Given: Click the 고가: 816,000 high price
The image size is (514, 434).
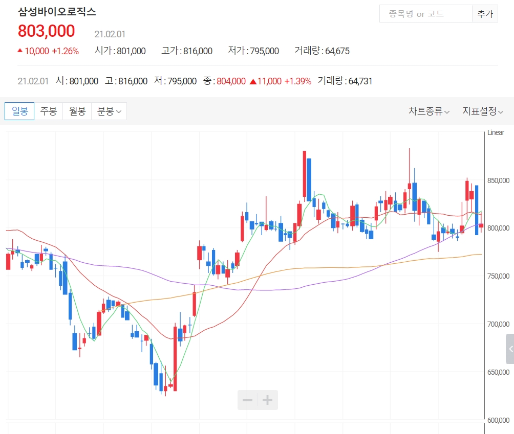Looking at the screenshot, I should 187,51.
